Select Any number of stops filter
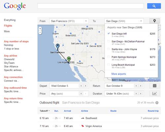The height and width of the screenshot is (132, 165). pyautogui.click(x=16, y=42)
